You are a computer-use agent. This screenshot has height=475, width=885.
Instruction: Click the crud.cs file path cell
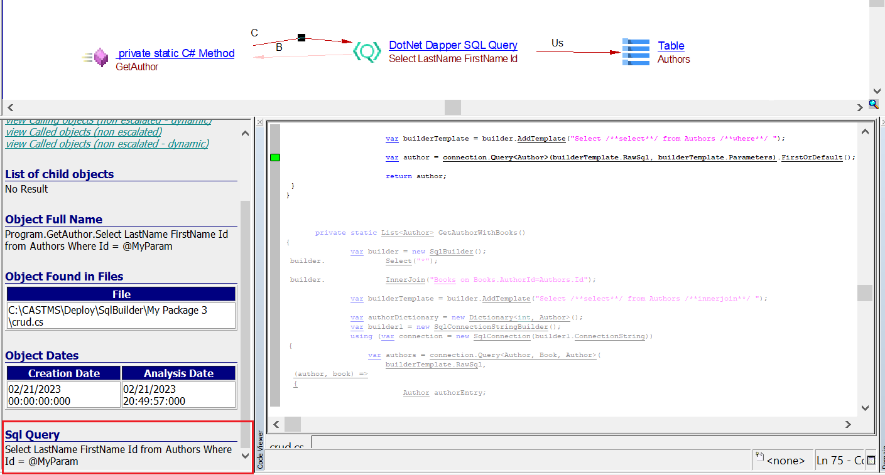[x=121, y=316]
